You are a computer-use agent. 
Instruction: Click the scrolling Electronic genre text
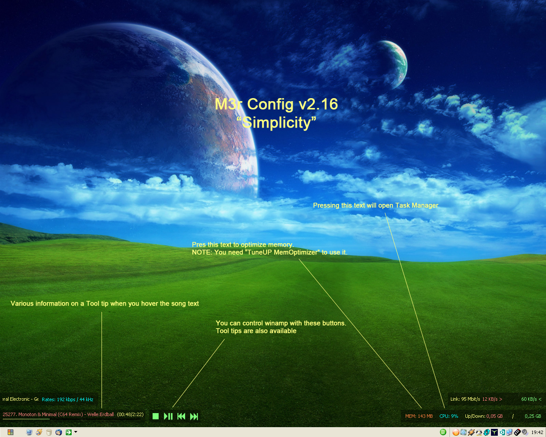[20, 399]
